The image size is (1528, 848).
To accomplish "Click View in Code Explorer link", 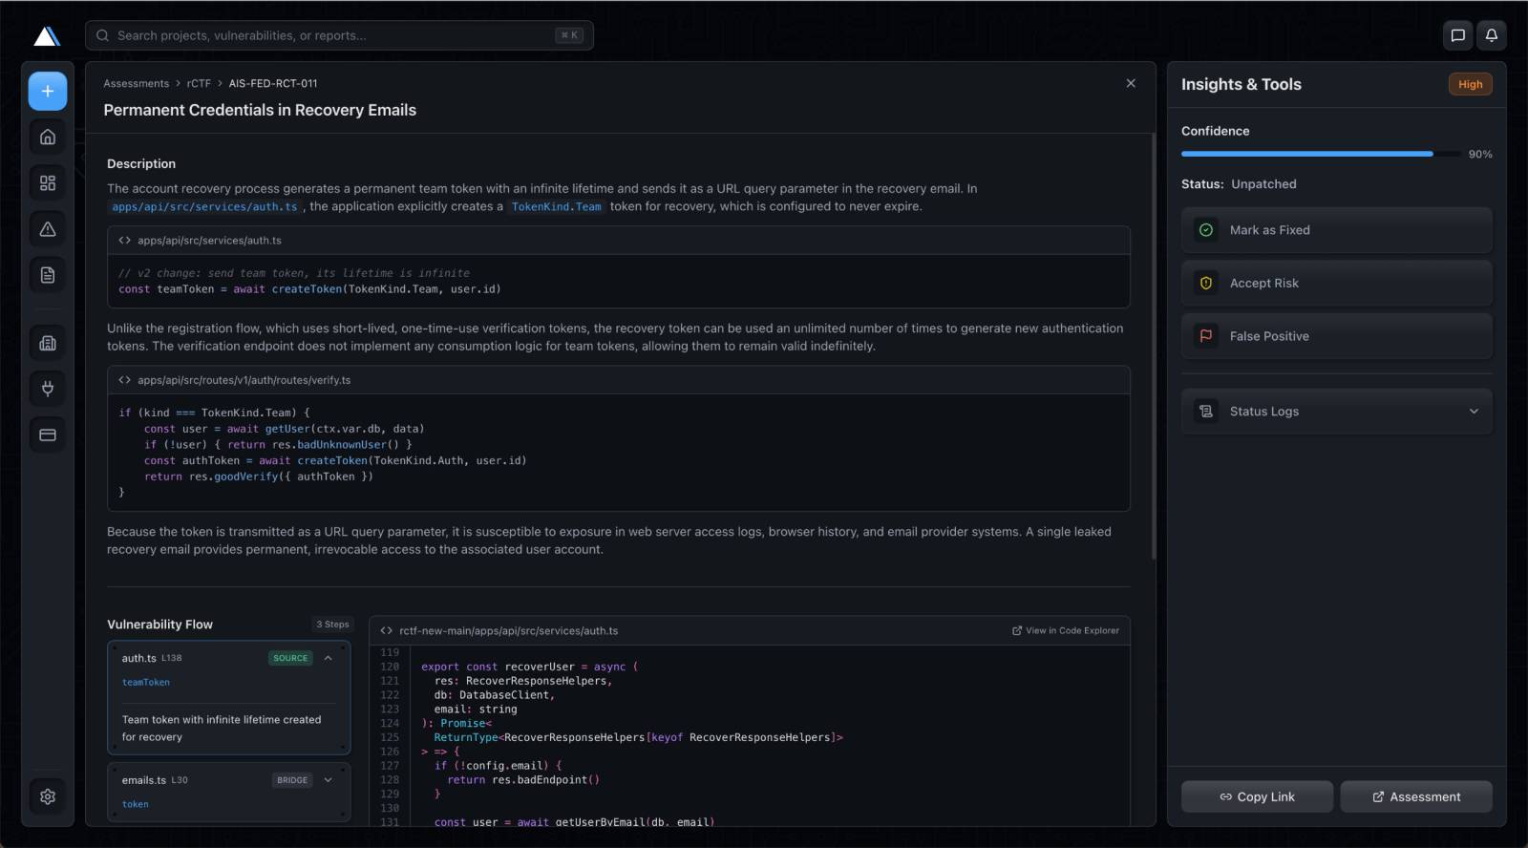I will click(1066, 630).
